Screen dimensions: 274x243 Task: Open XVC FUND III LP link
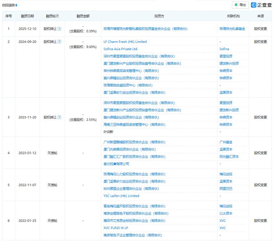[x=116, y=228]
